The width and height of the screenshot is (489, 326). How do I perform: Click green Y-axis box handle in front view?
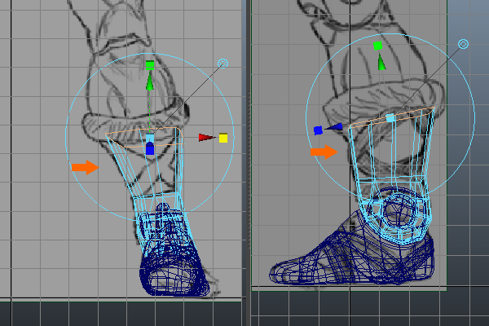[x=150, y=65]
